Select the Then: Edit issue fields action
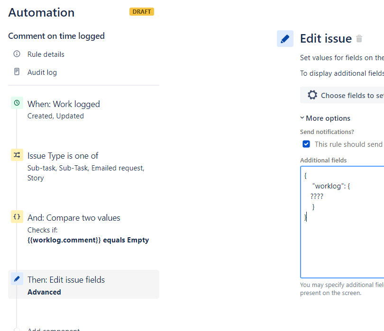Viewport: 384px width, 331px height. click(66, 280)
